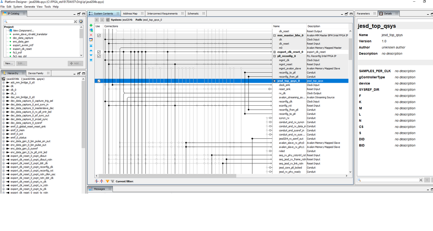Toggle Use checkbox for export_clk_reset_0
This screenshot has width=433, height=231.
(x=99, y=52)
